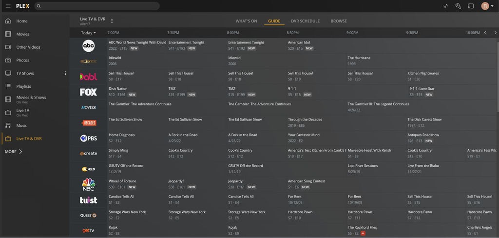
Task: Select the Bounce channel logo
Action: pos(89,61)
